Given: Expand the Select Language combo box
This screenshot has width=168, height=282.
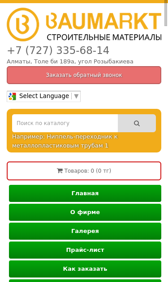Looking at the screenshot, I should click(44, 96).
